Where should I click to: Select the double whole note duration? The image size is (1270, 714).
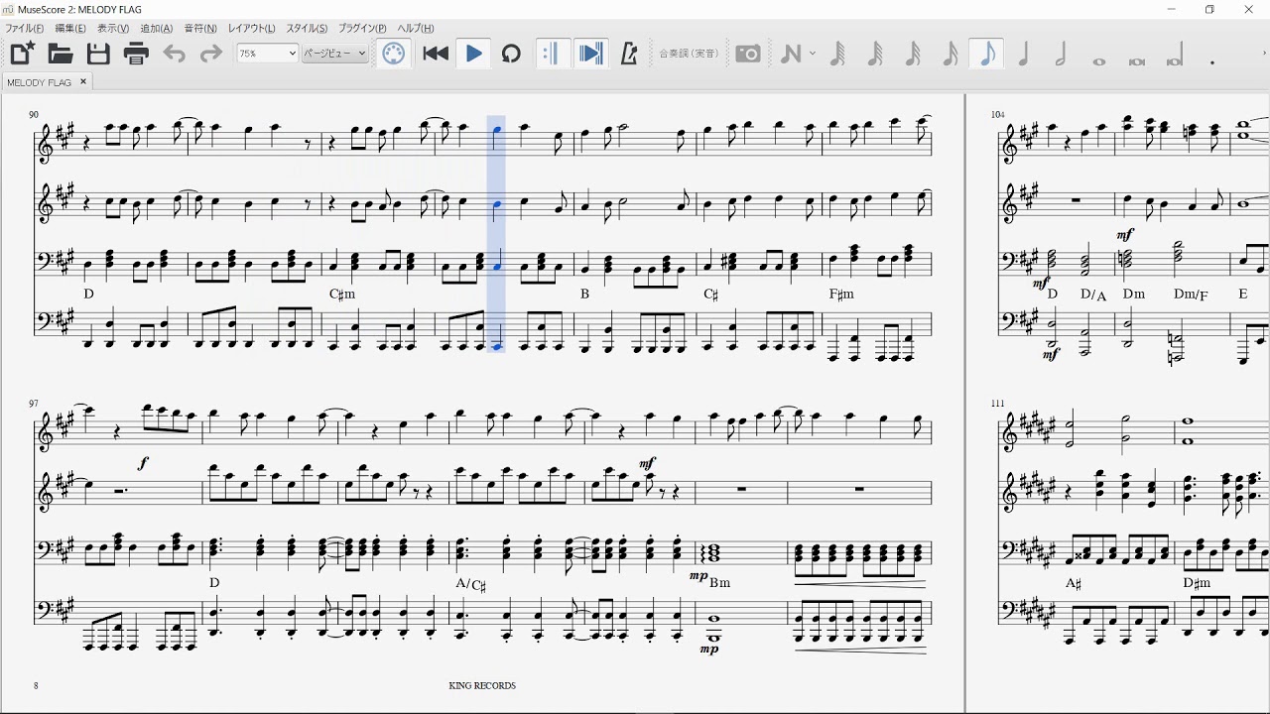pos(1137,59)
